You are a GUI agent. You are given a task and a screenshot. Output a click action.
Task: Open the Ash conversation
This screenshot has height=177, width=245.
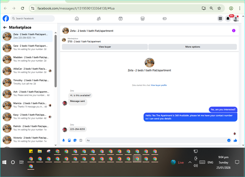click(x=27, y=94)
